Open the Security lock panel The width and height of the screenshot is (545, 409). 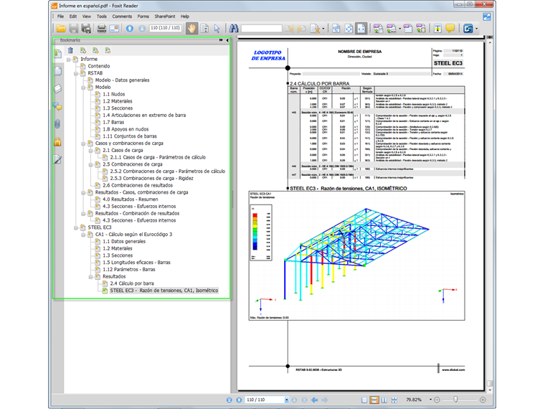[x=57, y=141]
